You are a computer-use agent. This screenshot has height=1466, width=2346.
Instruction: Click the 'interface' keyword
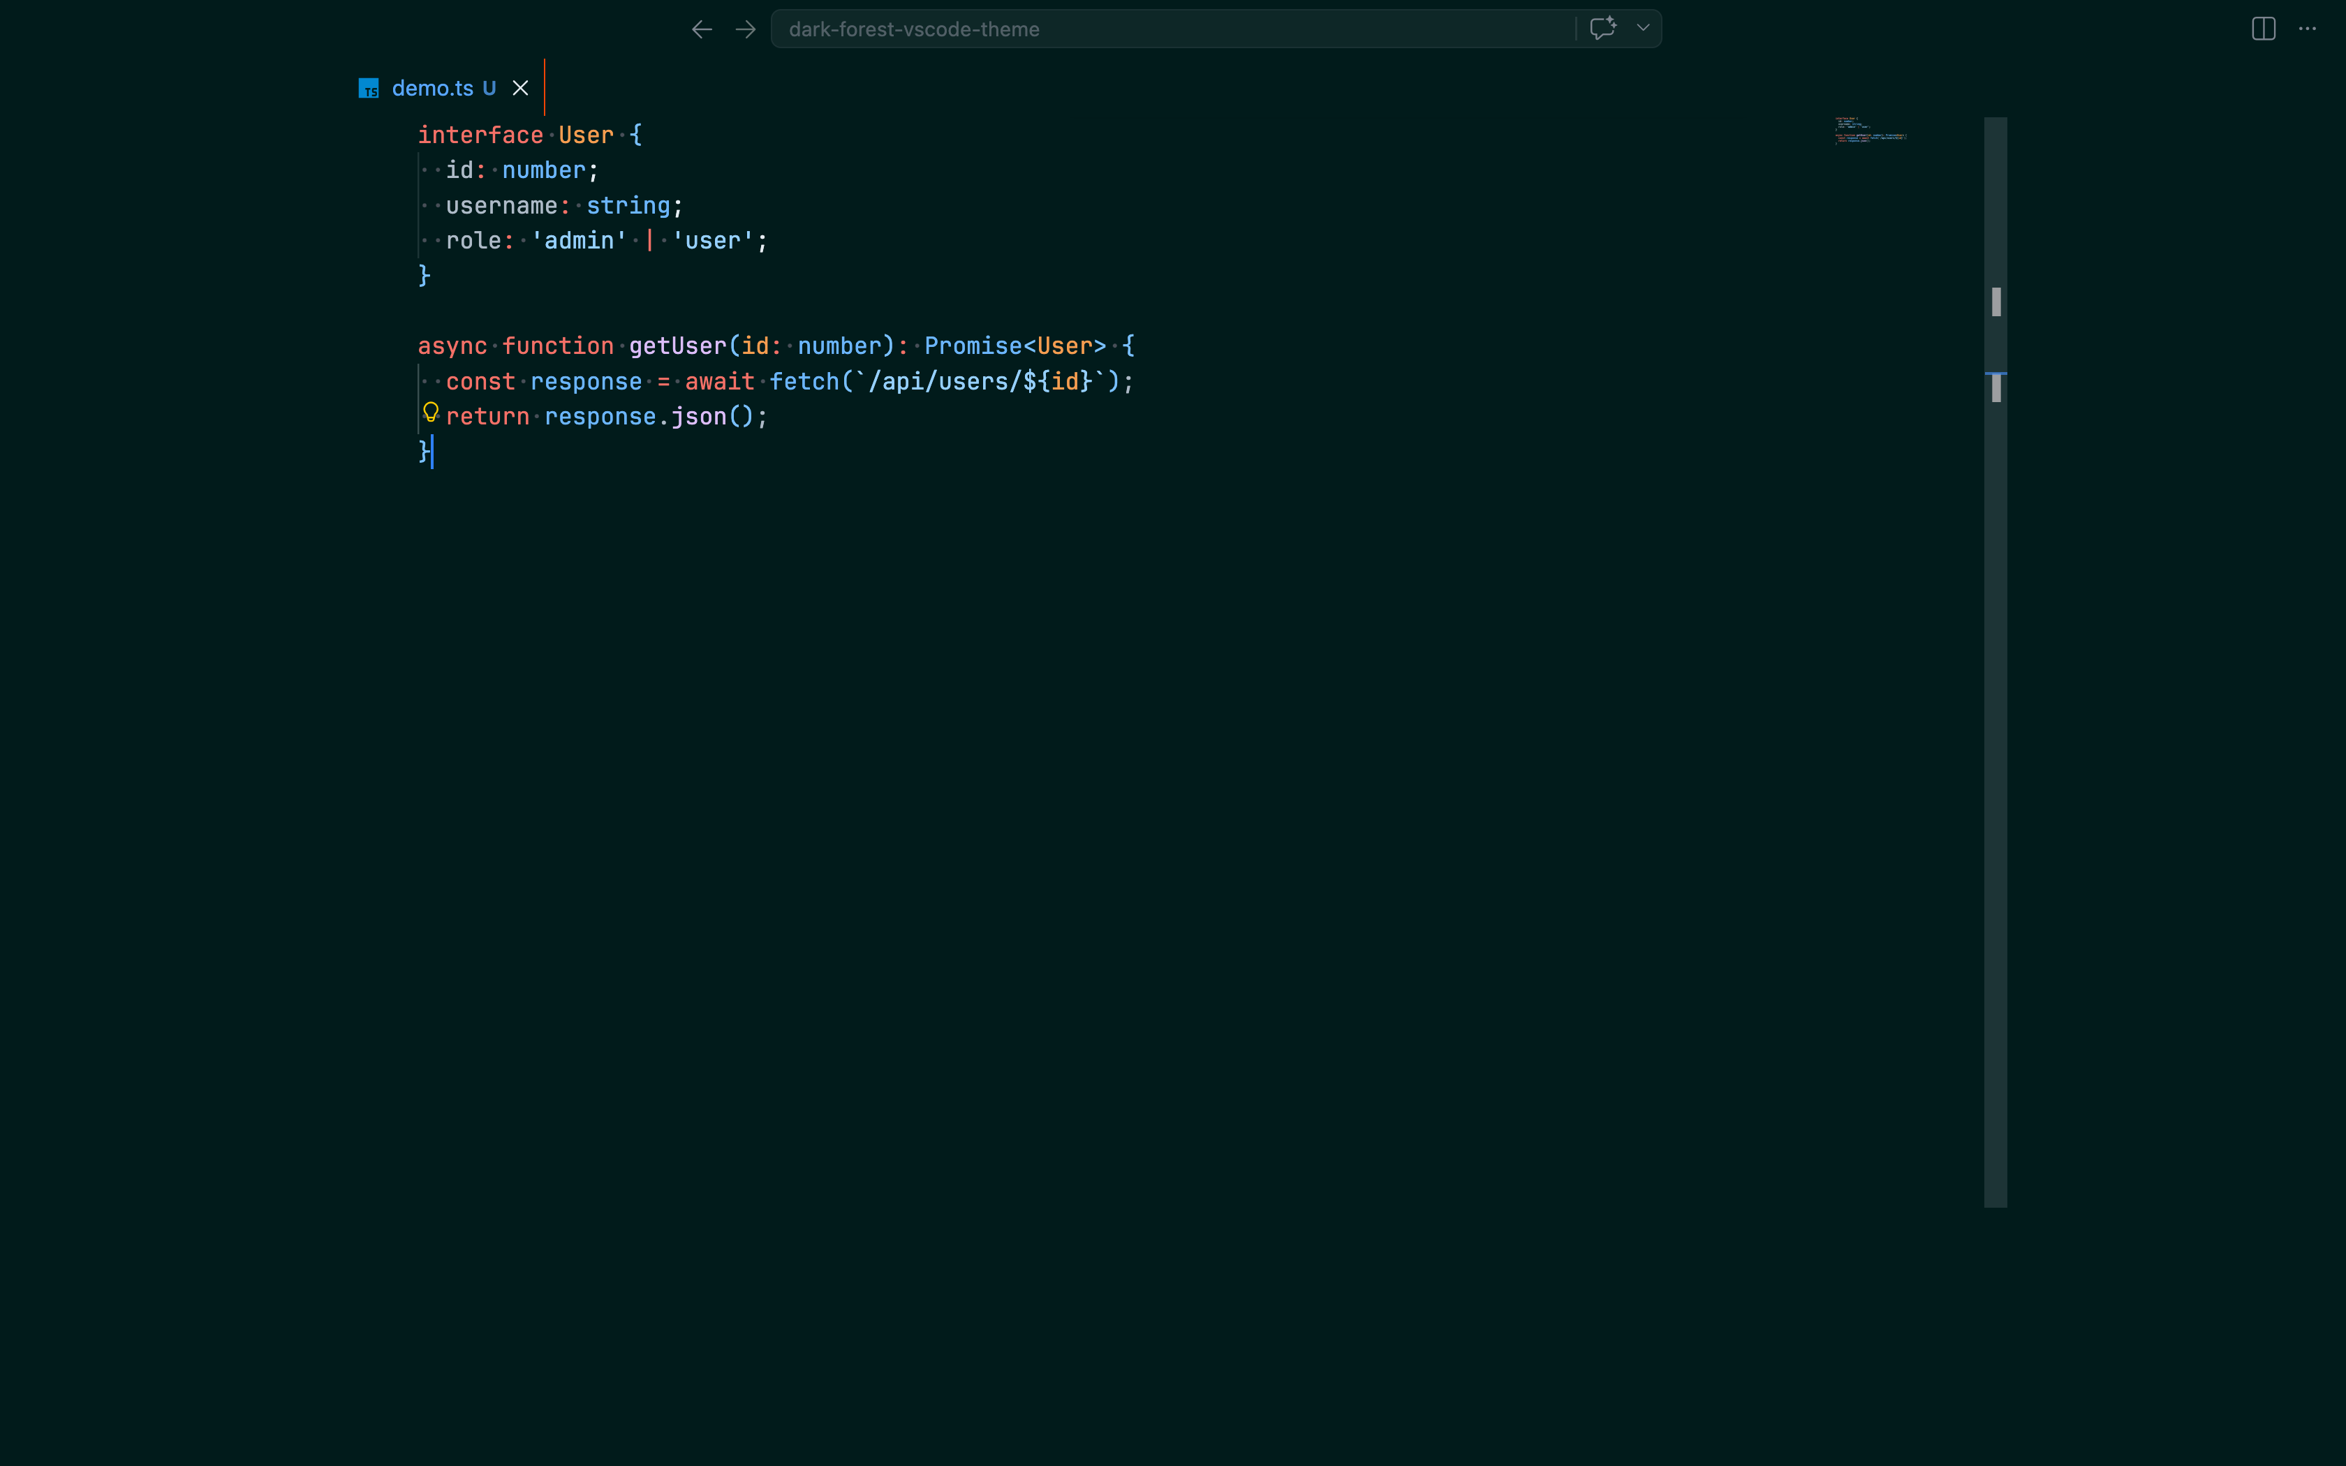(x=481, y=135)
